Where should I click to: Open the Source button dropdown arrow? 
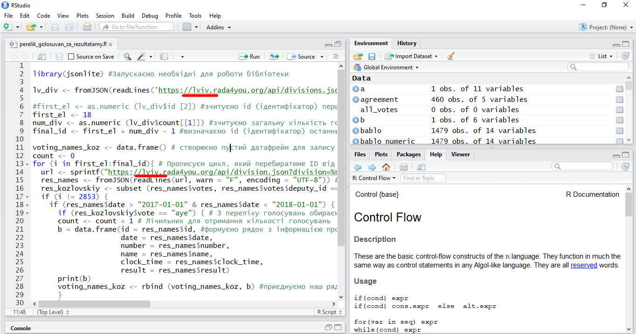tap(322, 57)
